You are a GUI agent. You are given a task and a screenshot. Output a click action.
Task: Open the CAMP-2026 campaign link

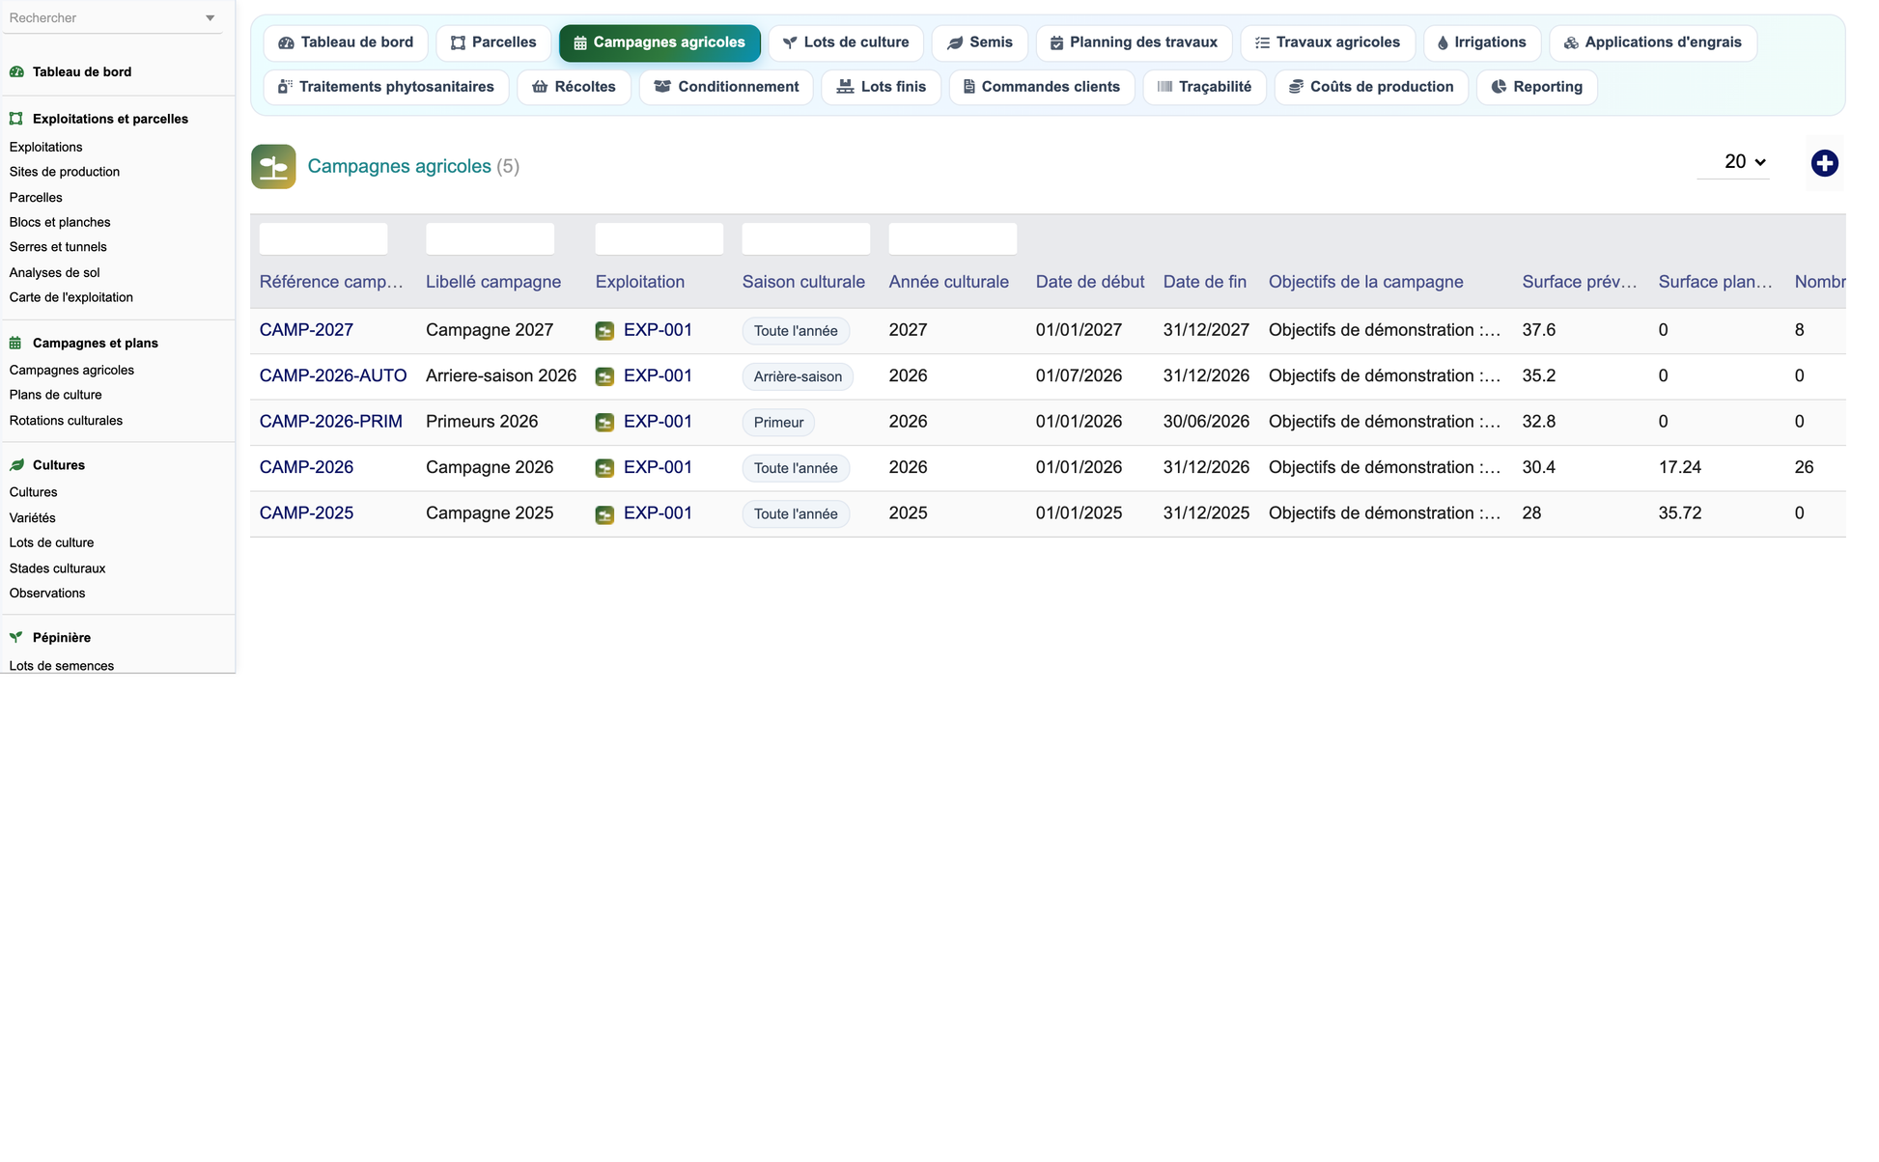(306, 467)
